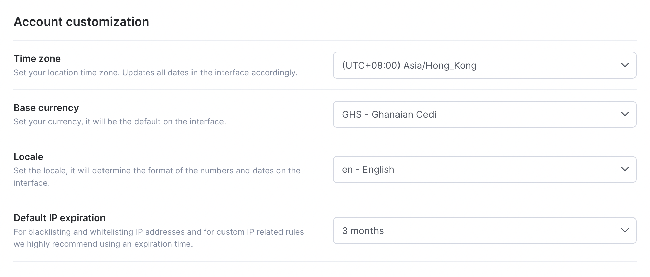The height and width of the screenshot is (277, 650).
Task: Expand the Locale selector
Action: pyautogui.click(x=484, y=169)
